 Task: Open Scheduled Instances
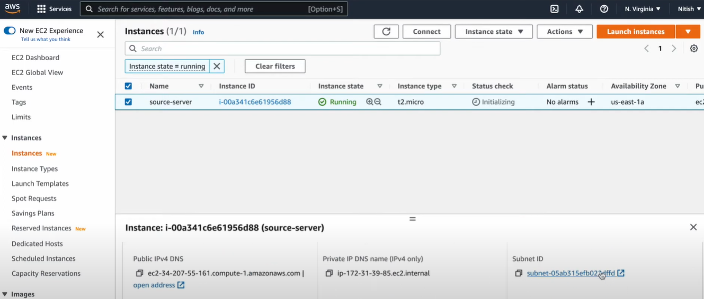pyautogui.click(x=43, y=258)
